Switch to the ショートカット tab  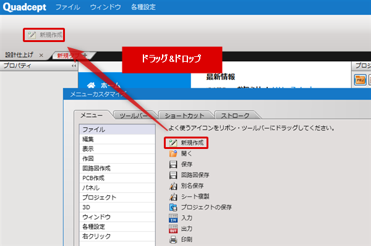click(184, 116)
